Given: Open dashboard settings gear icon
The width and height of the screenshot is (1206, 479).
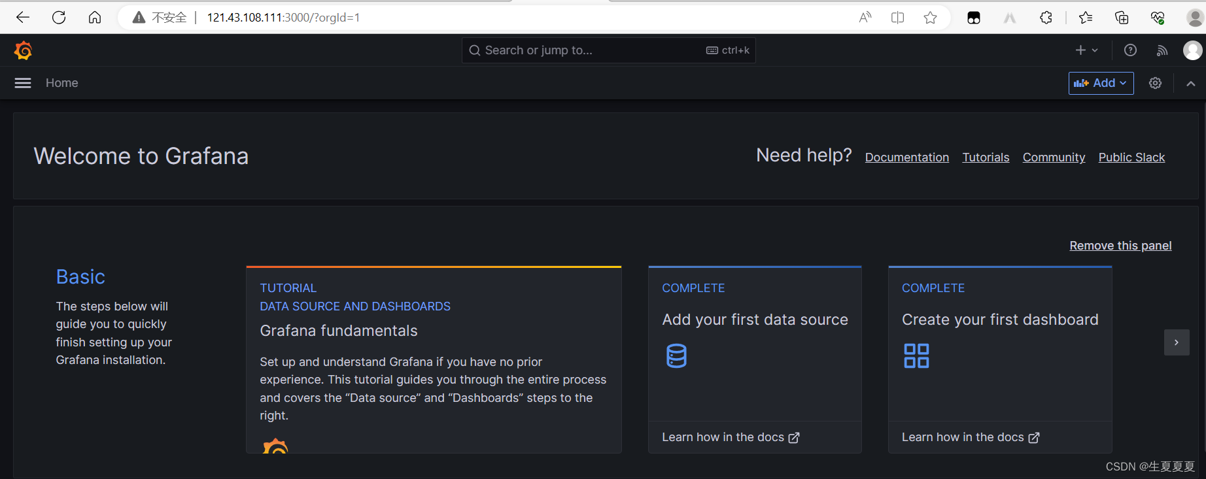Looking at the screenshot, I should 1156,83.
